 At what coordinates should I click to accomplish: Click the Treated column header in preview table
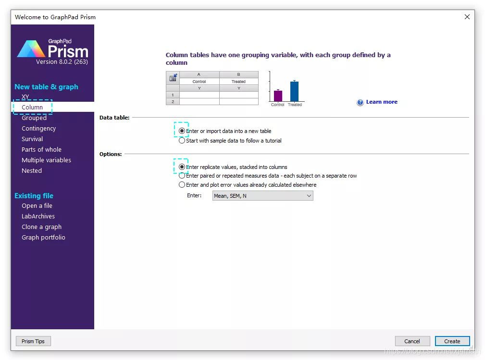click(238, 82)
